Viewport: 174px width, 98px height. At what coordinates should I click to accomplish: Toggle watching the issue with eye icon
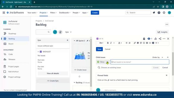149,39
